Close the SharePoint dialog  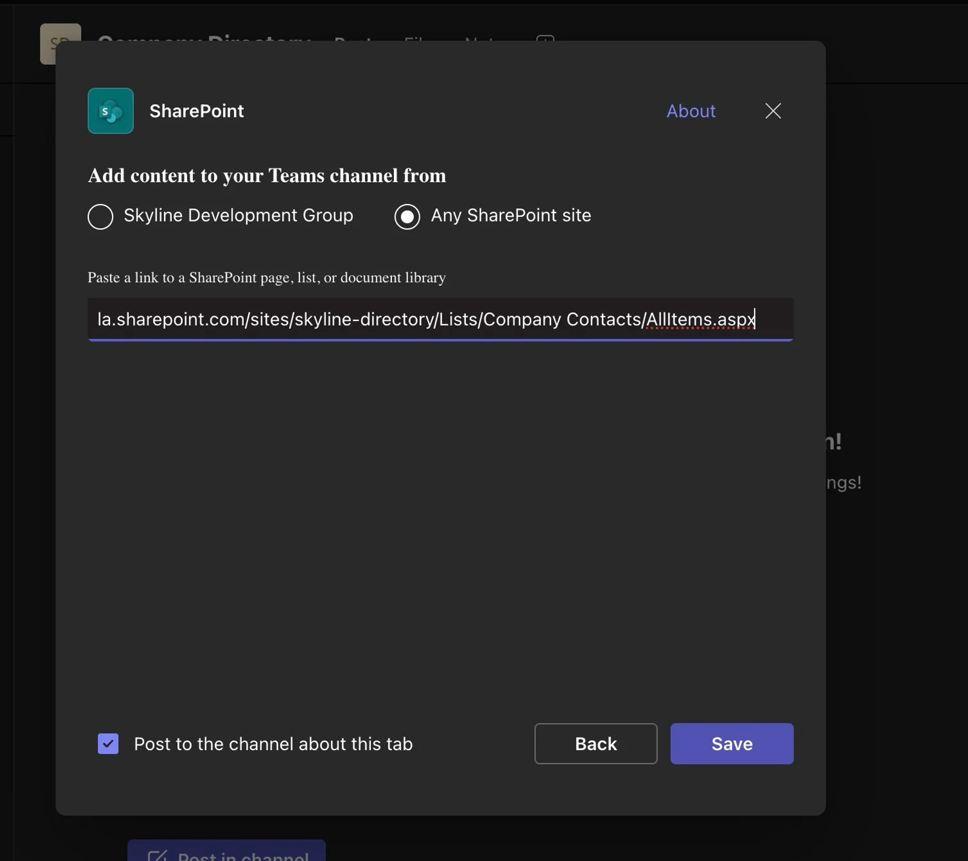[x=773, y=111]
